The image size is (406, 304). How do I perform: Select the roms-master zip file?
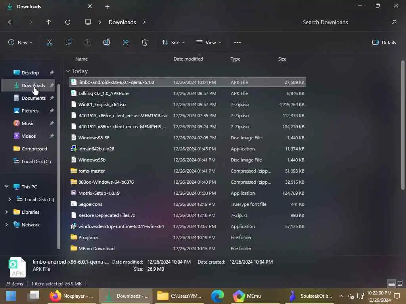tap(188, 171)
